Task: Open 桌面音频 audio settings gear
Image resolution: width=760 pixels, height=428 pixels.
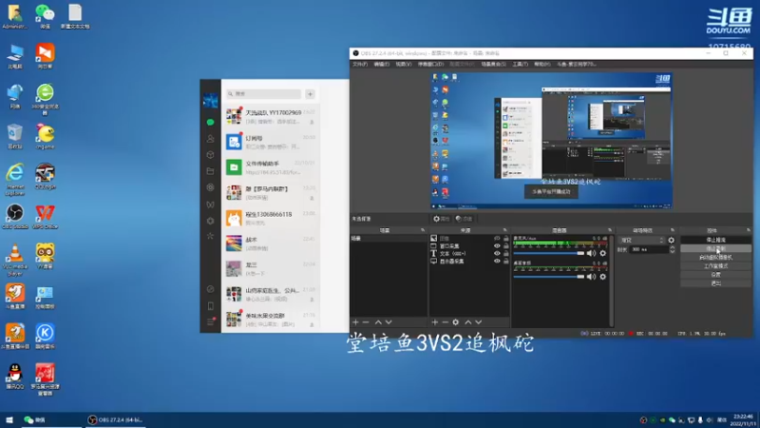Action: pos(603,277)
